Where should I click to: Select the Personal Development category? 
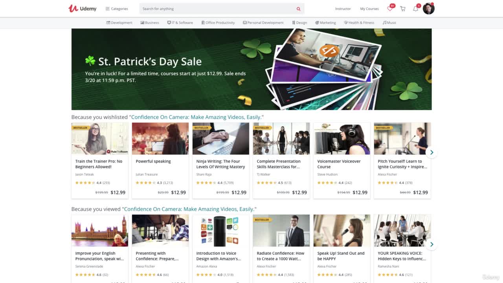pos(263,23)
